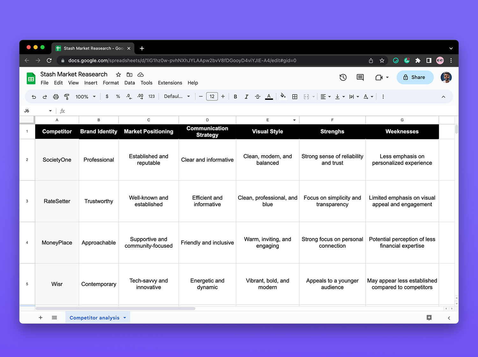
Task: Increase decimal places icon
Action: 140,96
